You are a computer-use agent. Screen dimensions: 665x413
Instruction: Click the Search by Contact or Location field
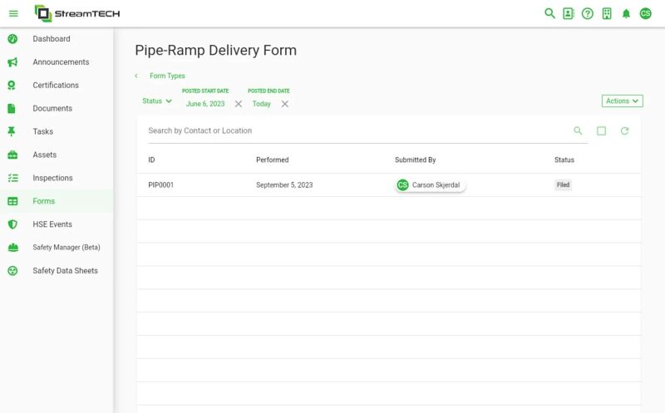pyautogui.click(x=349, y=130)
